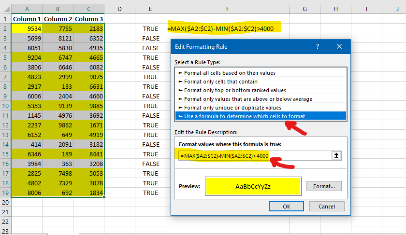406x235 pixels.
Task: Click the TRUE value in cell E19
Action: tap(150, 193)
